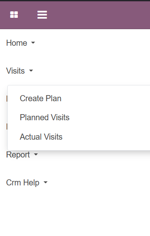Click dark strip above purple header
Screen dimensions: 150x236
pyautogui.click(x=75, y=0)
